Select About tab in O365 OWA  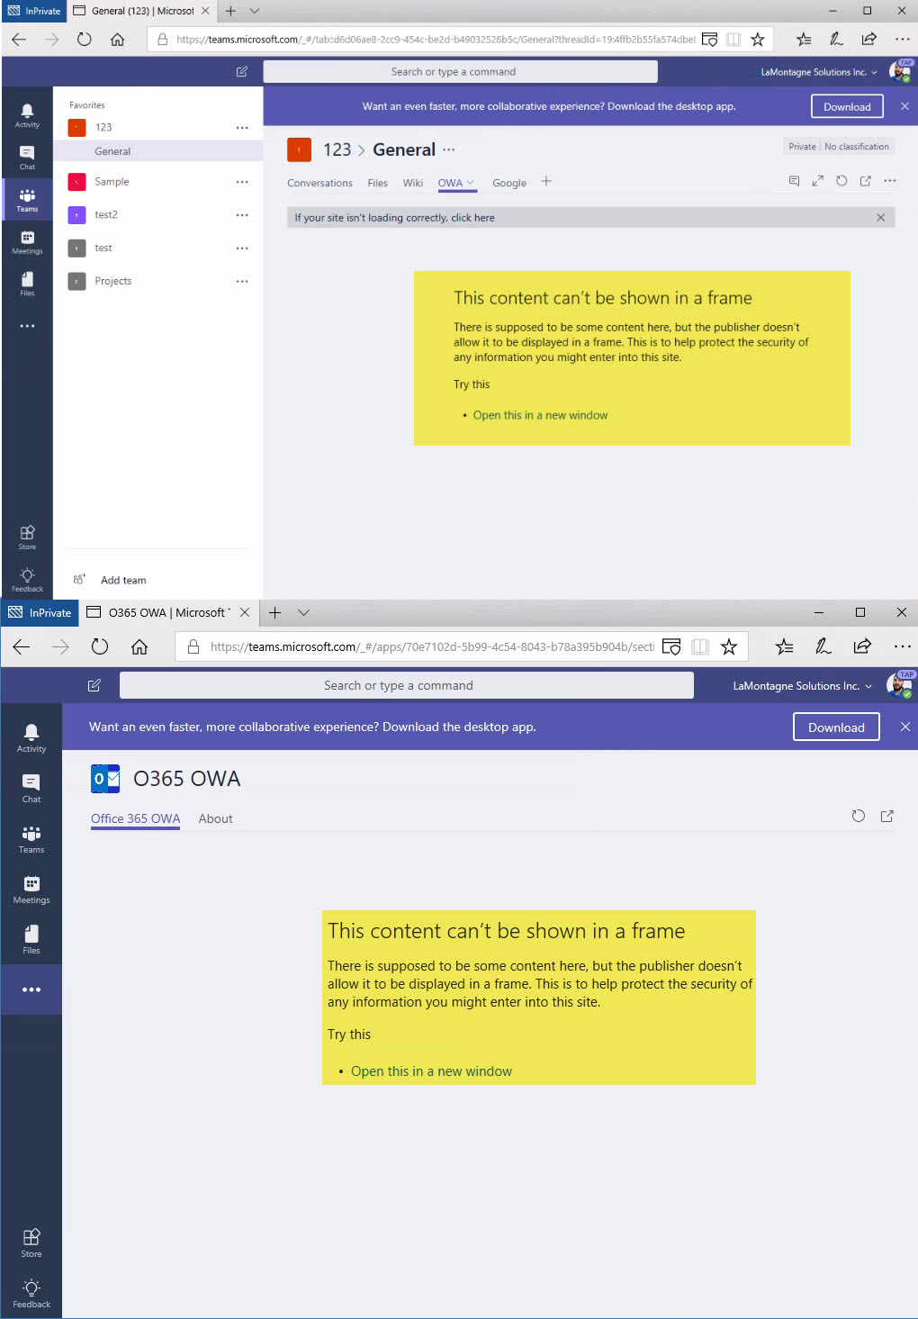tap(215, 818)
